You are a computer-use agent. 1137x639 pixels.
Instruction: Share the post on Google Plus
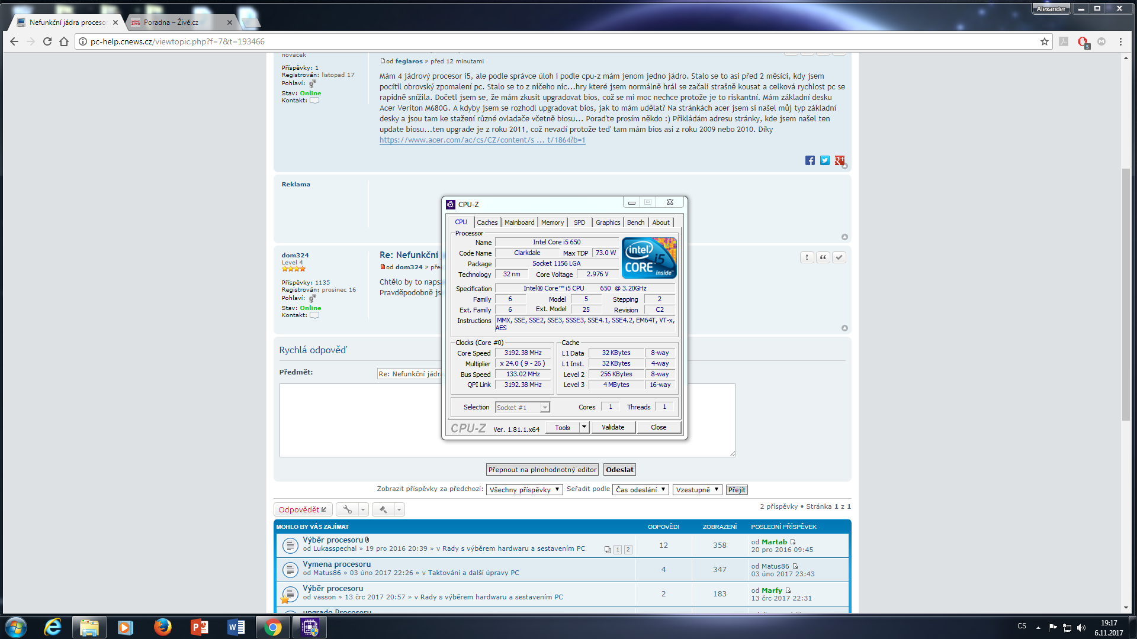tap(839, 160)
